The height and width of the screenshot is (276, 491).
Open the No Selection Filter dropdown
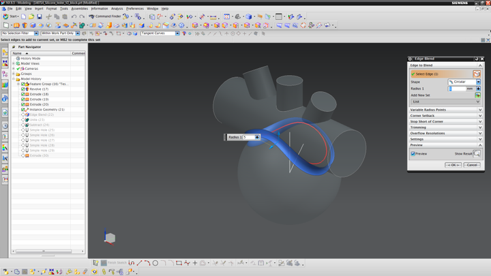point(36,33)
